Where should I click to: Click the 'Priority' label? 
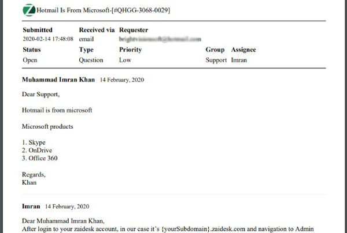(x=130, y=50)
